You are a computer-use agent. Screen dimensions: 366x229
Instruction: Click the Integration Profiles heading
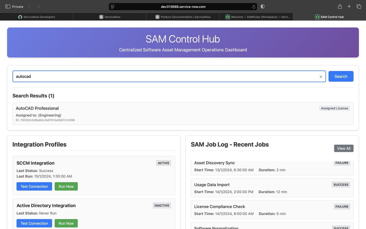click(39, 144)
